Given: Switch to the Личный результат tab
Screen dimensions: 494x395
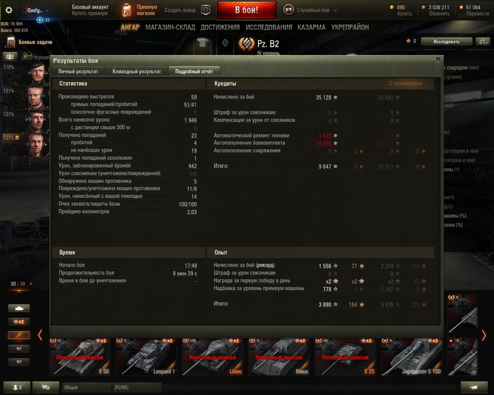Looking at the screenshot, I should (78, 71).
